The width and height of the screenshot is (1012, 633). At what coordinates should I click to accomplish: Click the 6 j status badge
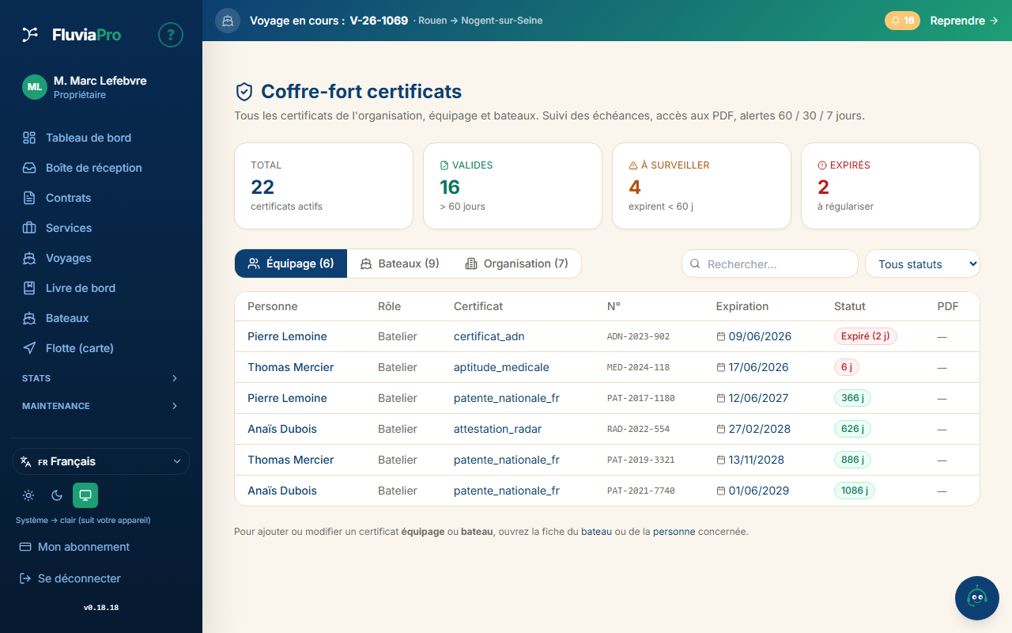tap(846, 367)
